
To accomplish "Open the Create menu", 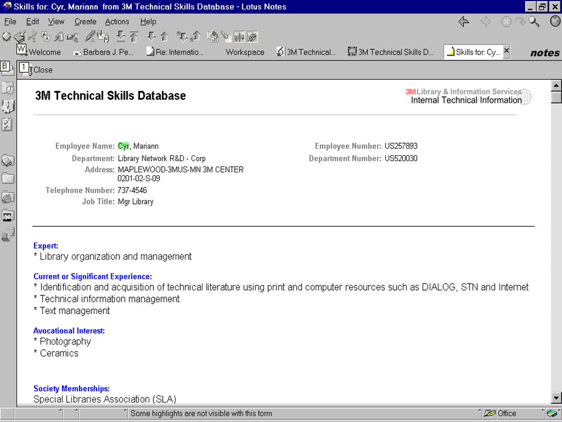I will (x=85, y=22).
